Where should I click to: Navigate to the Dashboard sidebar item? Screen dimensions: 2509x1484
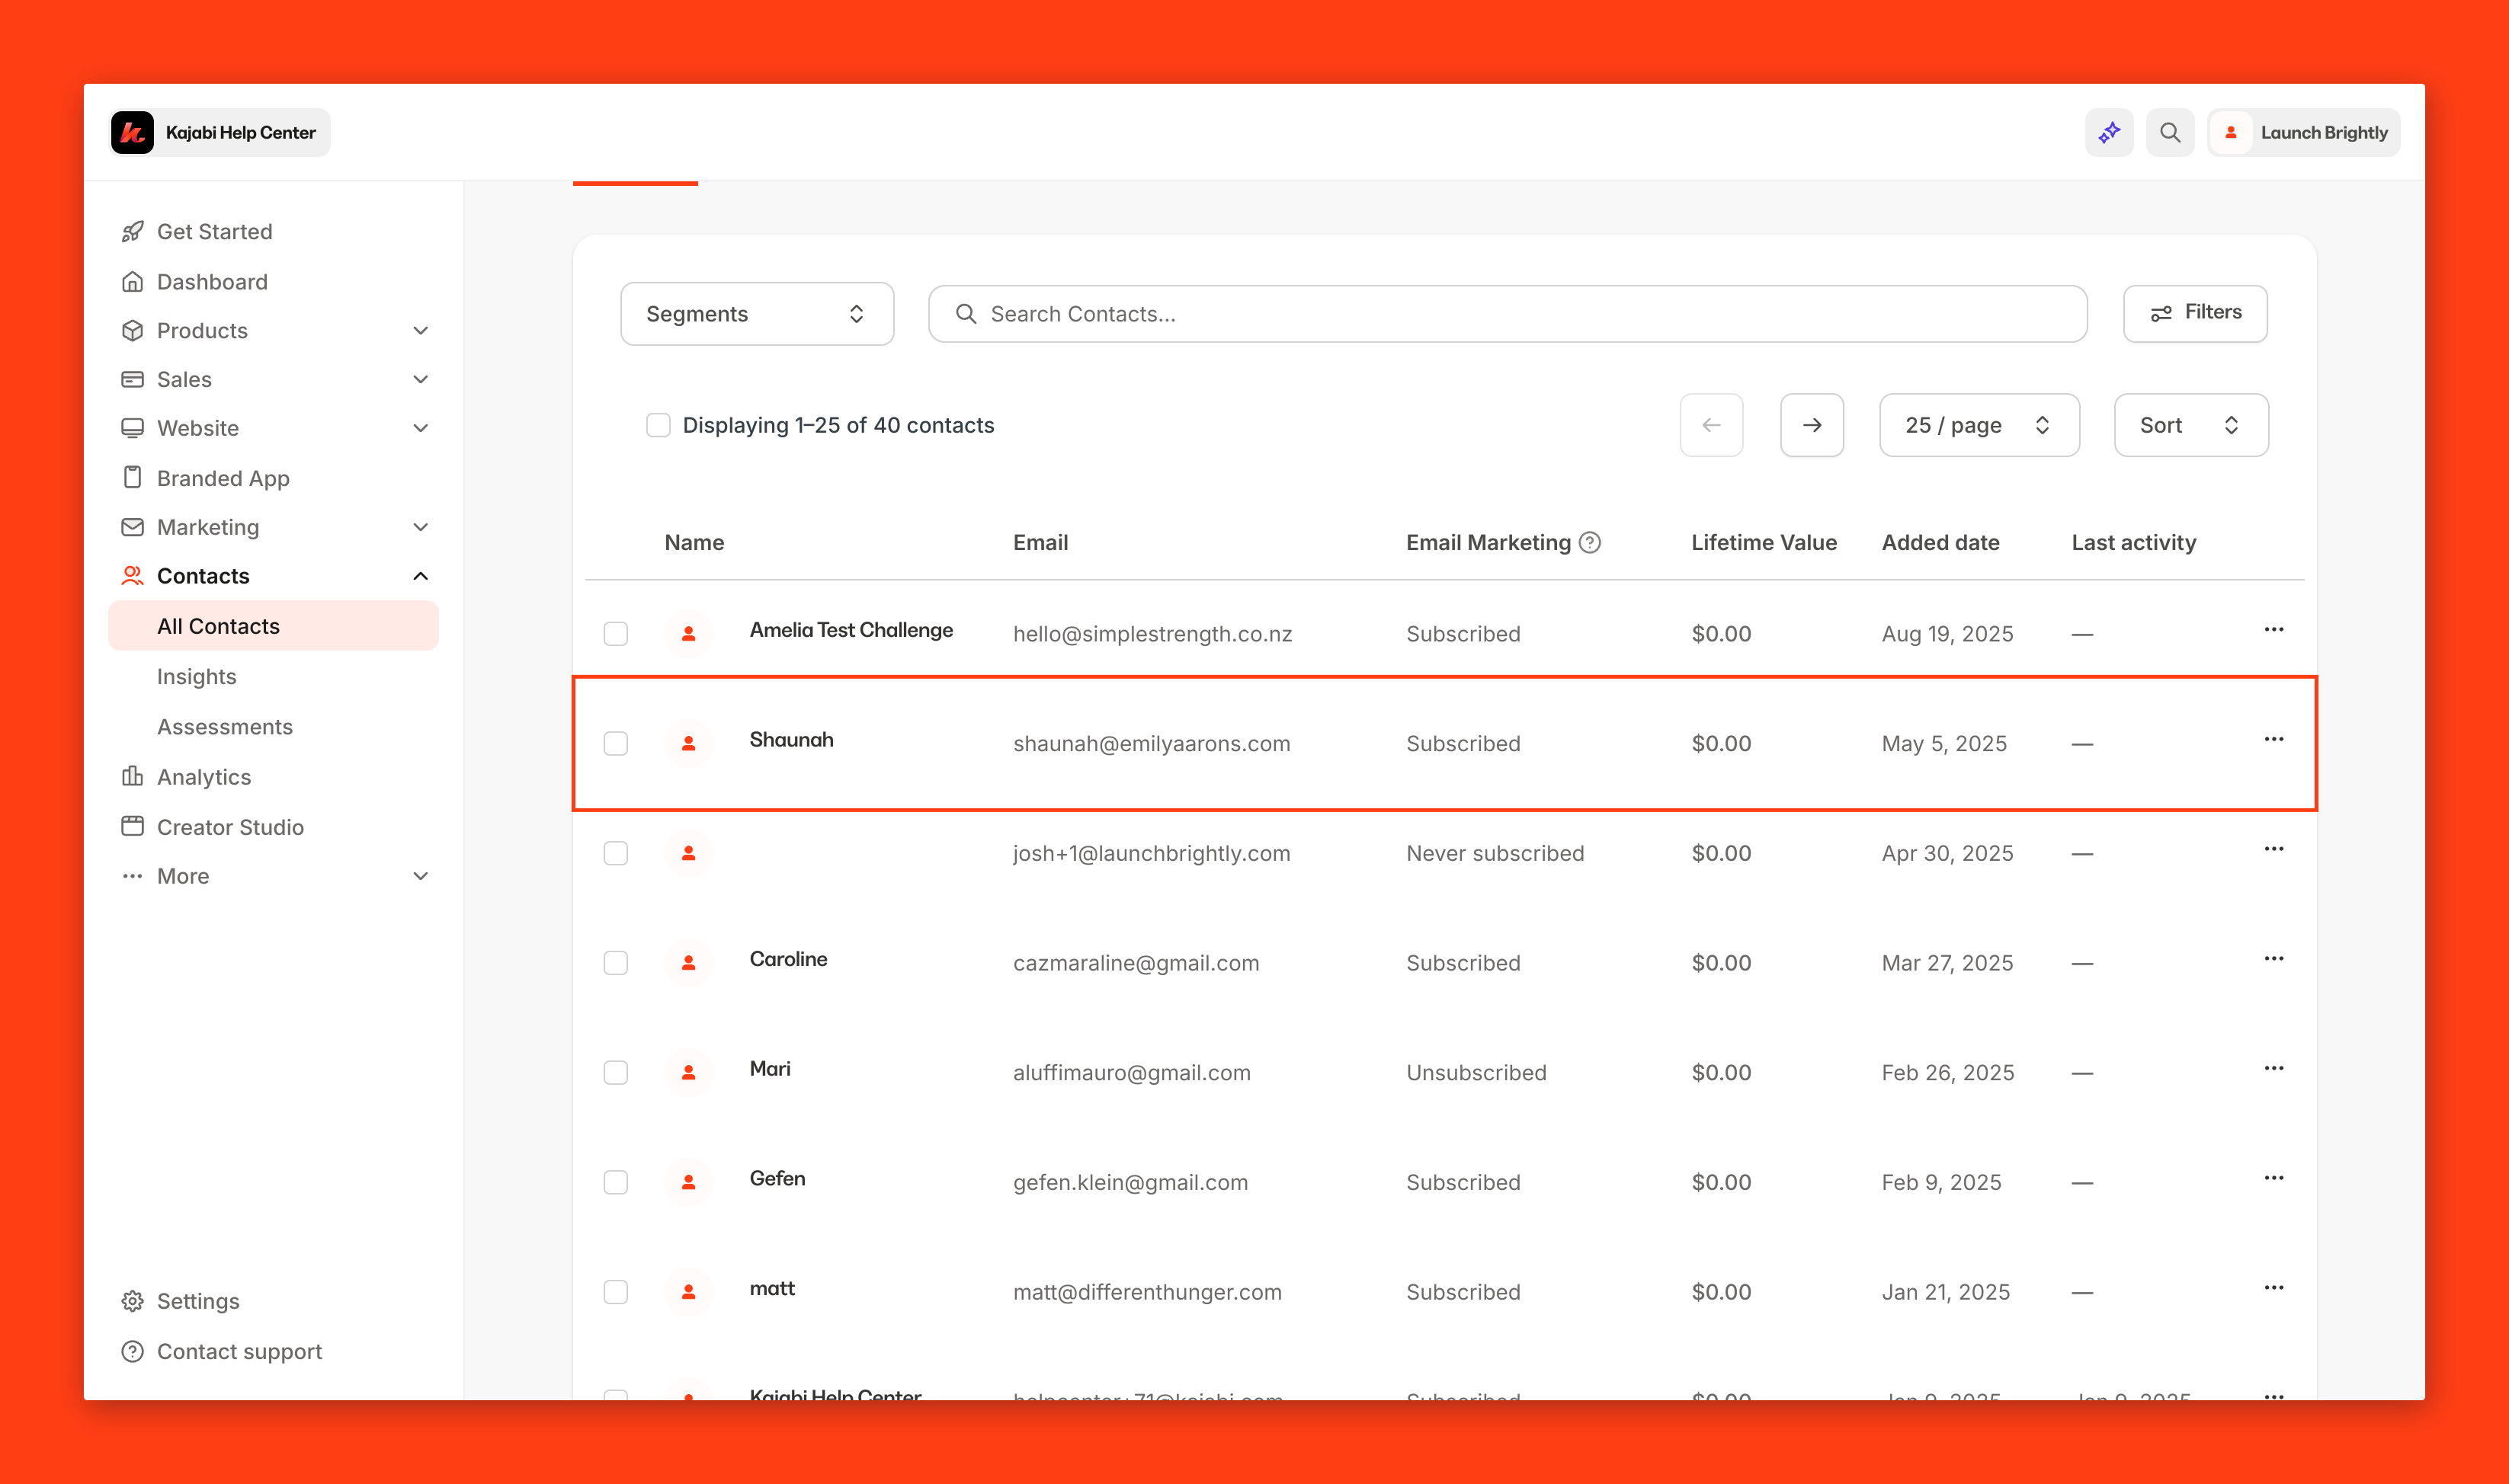(x=212, y=282)
